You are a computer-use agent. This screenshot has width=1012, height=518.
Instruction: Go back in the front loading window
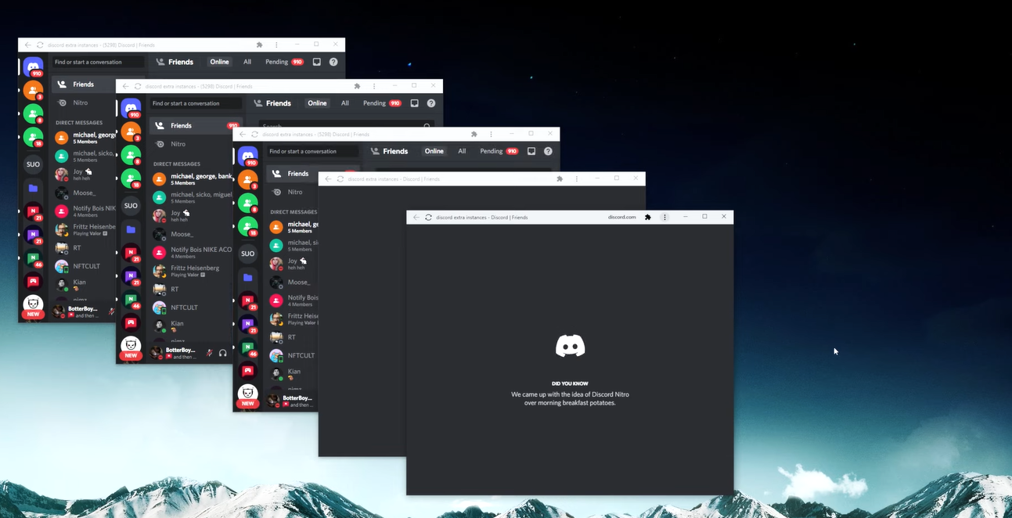(416, 218)
